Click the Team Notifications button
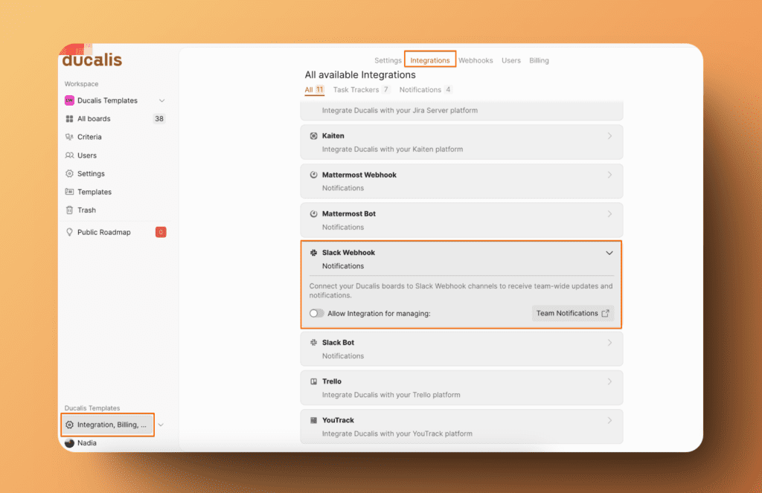This screenshot has width=762, height=493. pos(572,313)
